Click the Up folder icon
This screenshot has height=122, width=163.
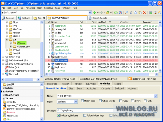pos(108,13)
